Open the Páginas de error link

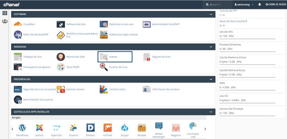click(x=161, y=57)
